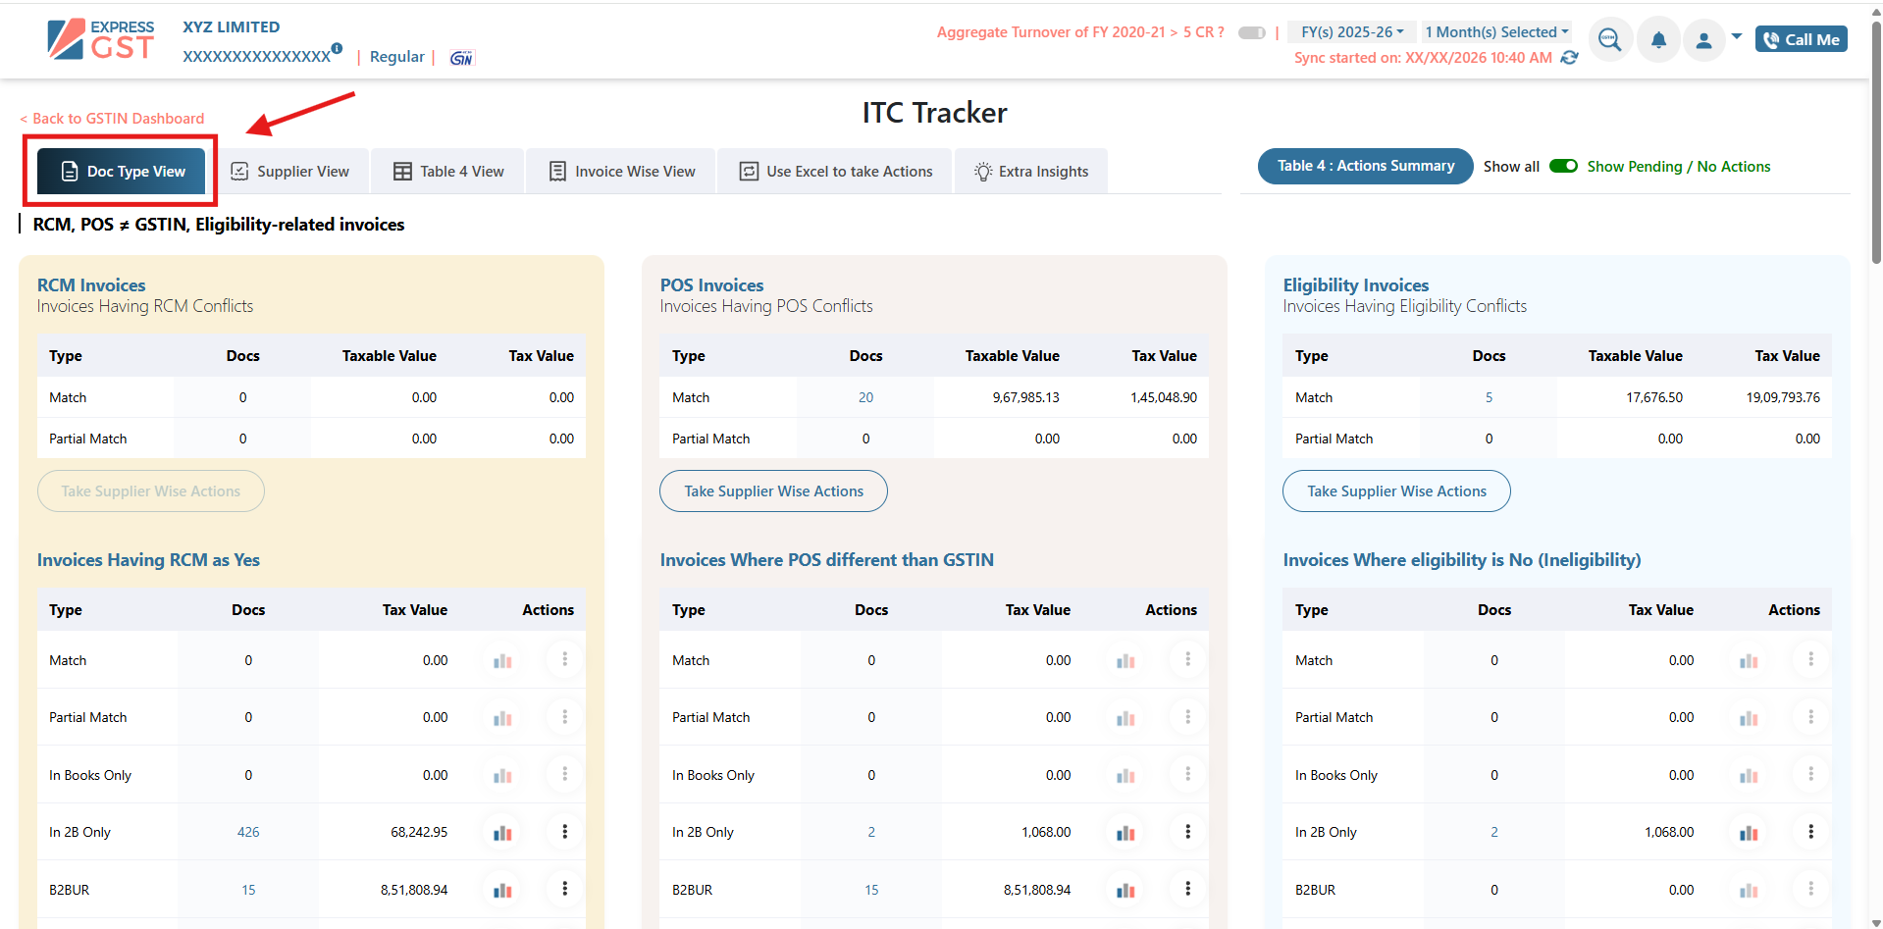Expand the user profile dropdown arrow
The width and height of the screenshot is (1883, 929).
coord(1737,37)
